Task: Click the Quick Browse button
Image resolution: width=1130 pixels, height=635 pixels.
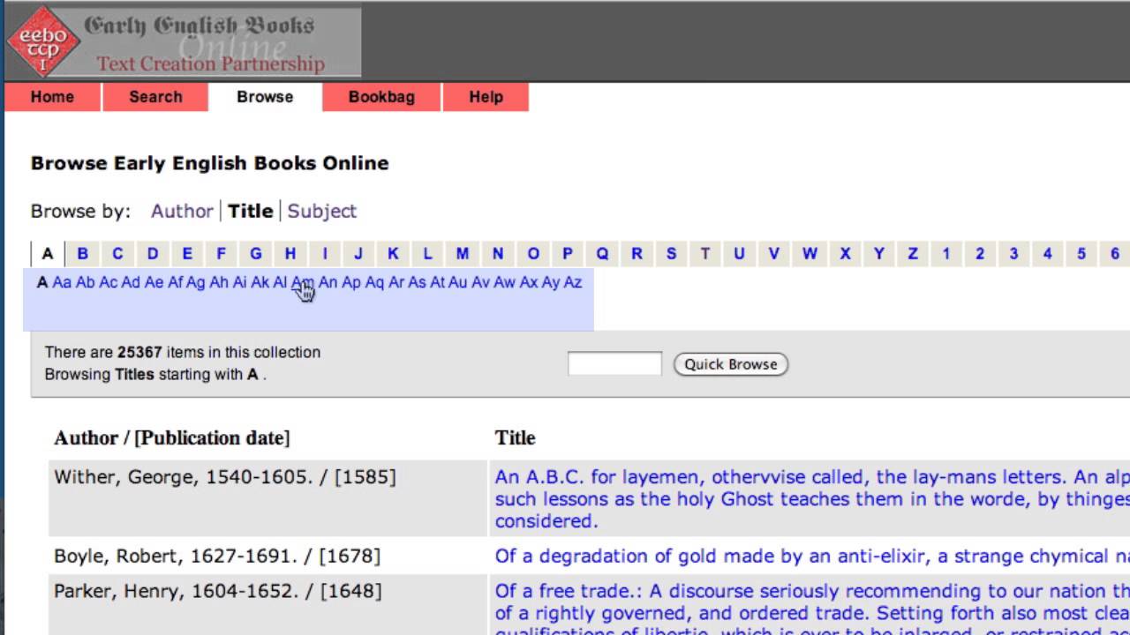Action: [x=731, y=364]
